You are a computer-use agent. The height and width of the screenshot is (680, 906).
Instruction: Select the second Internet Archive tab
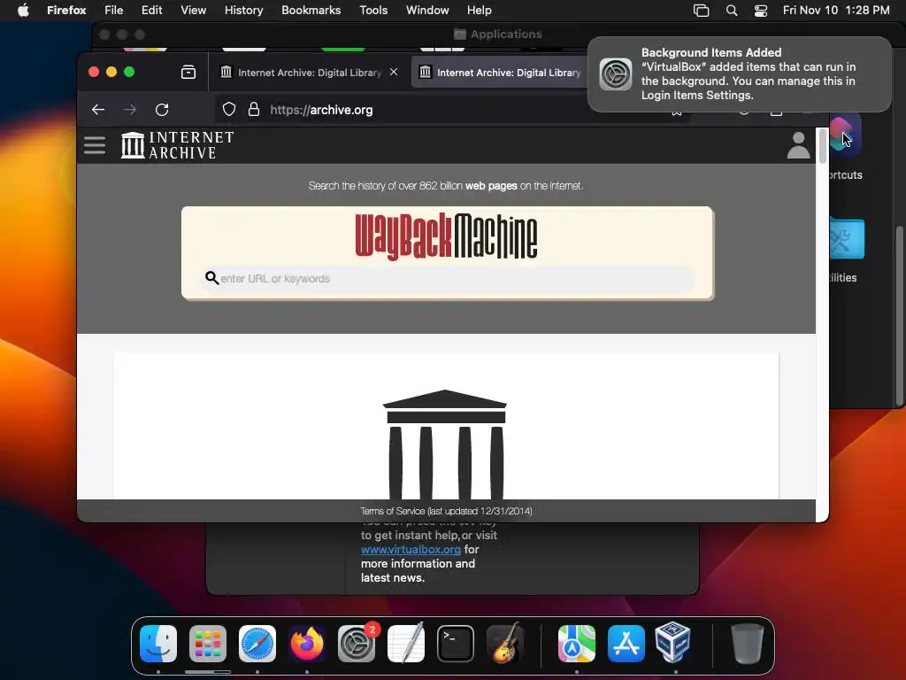501,73
